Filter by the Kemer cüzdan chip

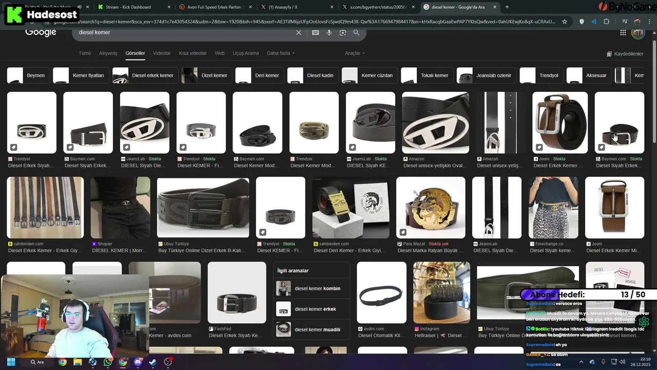[370, 75]
